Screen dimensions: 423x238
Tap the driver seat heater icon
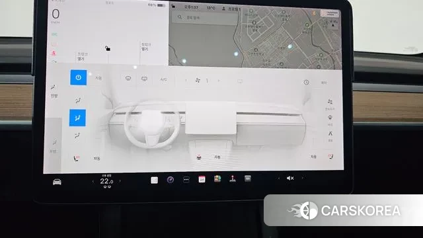tap(77, 159)
